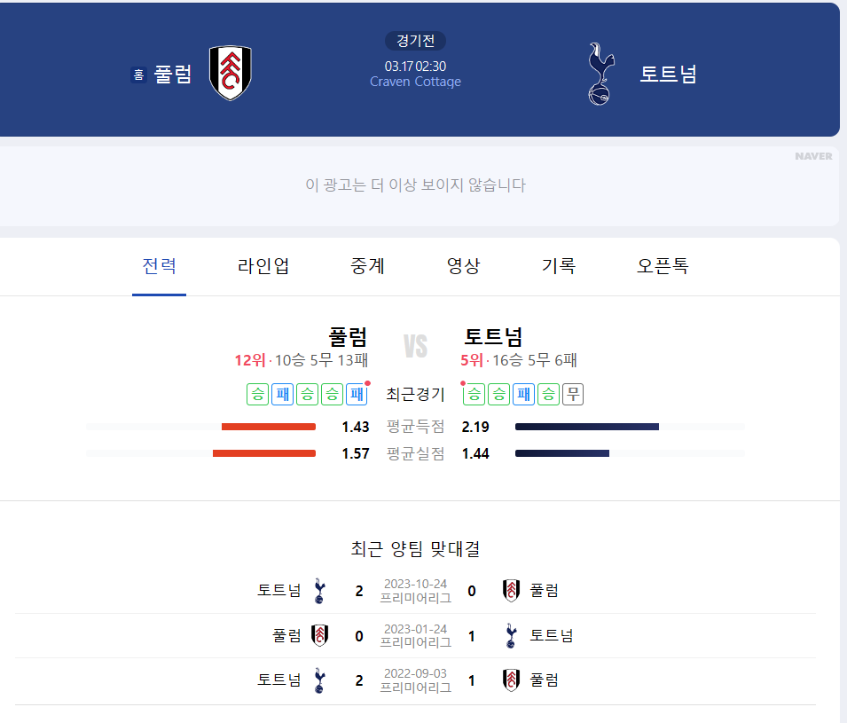Expand the 최근경기 recent matches section

415,394
